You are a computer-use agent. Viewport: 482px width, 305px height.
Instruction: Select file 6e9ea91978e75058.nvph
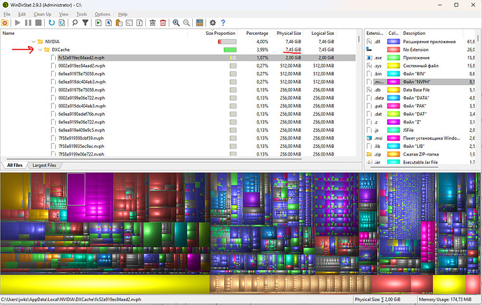tap(82, 74)
